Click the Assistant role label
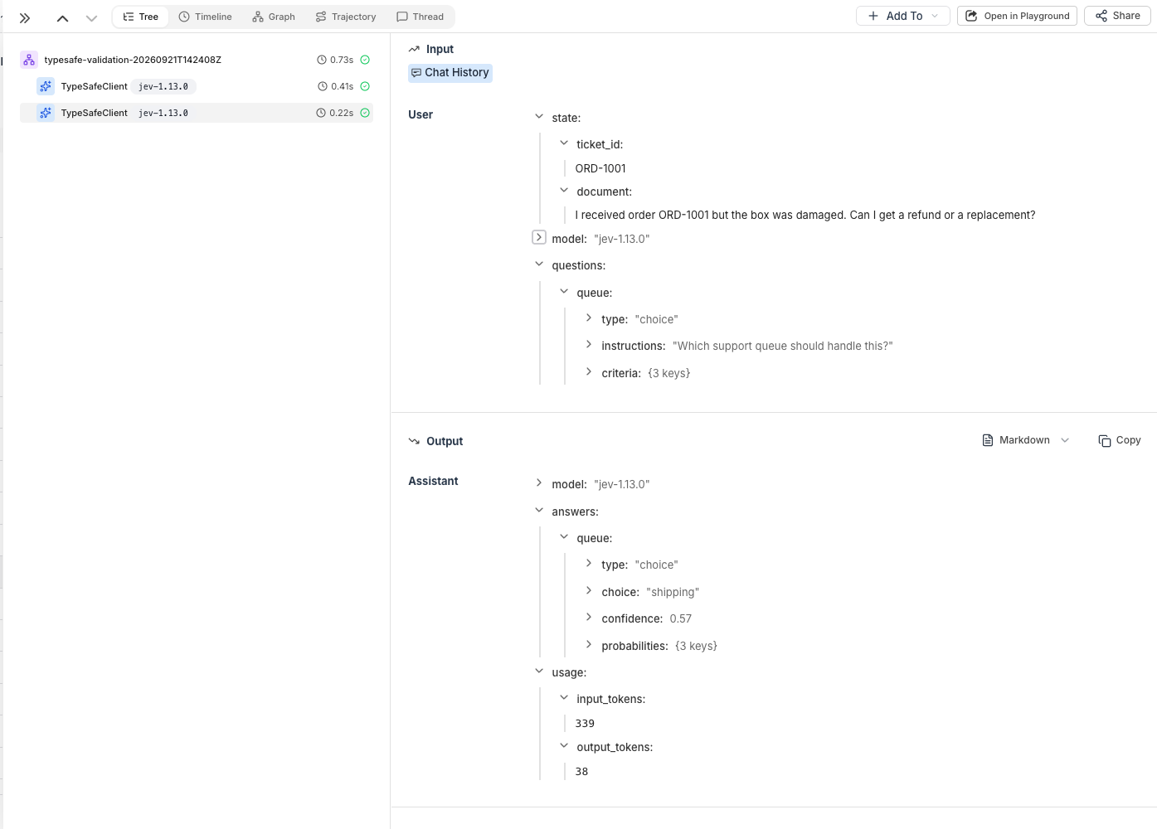The image size is (1157, 829). pyautogui.click(x=433, y=481)
